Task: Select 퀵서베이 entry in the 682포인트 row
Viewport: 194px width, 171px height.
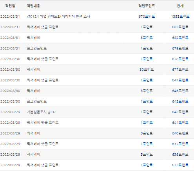Action: tap(33, 38)
